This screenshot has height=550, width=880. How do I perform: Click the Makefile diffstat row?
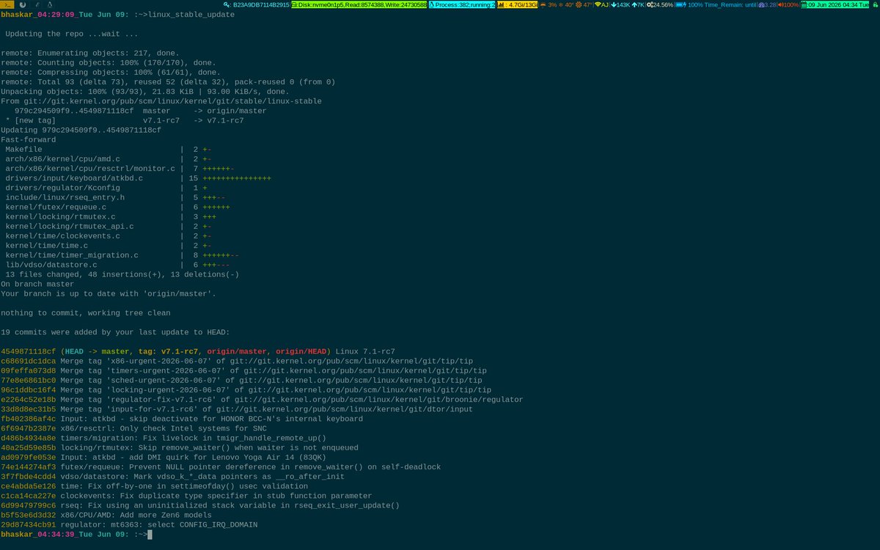pyautogui.click(x=109, y=148)
